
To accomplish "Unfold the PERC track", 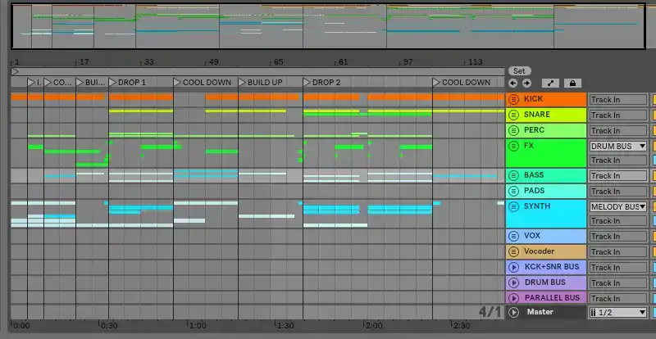I will (x=514, y=130).
